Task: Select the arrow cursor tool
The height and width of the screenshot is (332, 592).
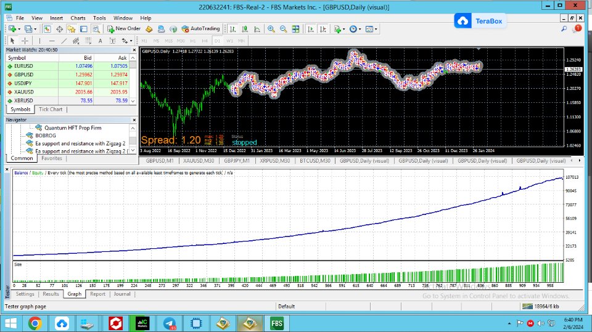Action: click(12, 41)
